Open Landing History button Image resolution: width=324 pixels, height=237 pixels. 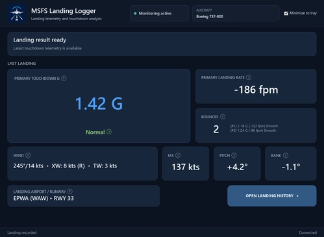[272, 195]
